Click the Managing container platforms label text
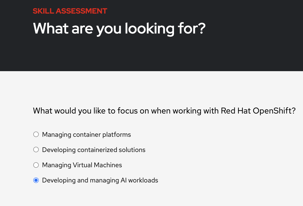This screenshot has width=303, height=206. click(x=86, y=135)
